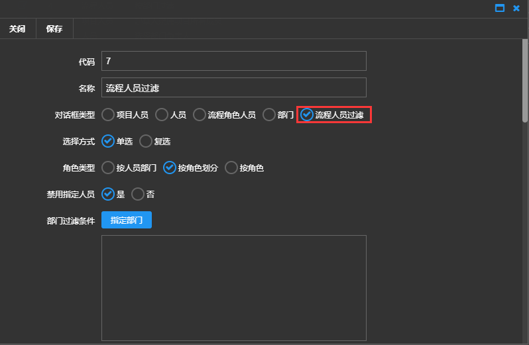Select the 按角色划分 role type
Screen dimensions: 529x345
click(170, 168)
